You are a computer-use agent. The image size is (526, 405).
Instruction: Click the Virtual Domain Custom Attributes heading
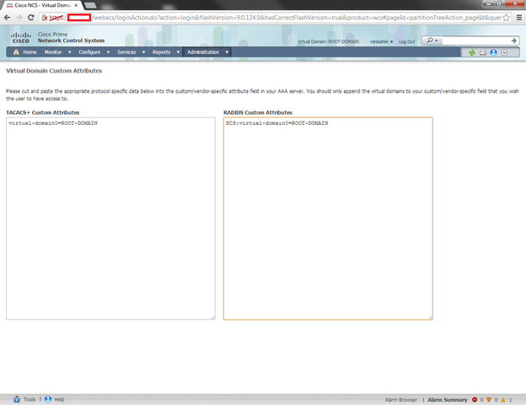(x=54, y=71)
